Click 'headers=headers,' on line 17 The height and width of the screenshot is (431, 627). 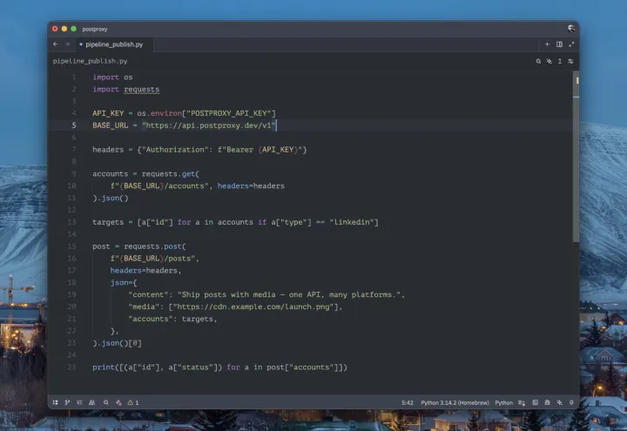(x=146, y=271)
